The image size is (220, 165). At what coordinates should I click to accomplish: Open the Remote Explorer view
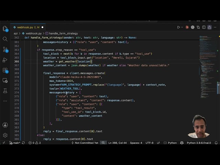coord(5,80)
